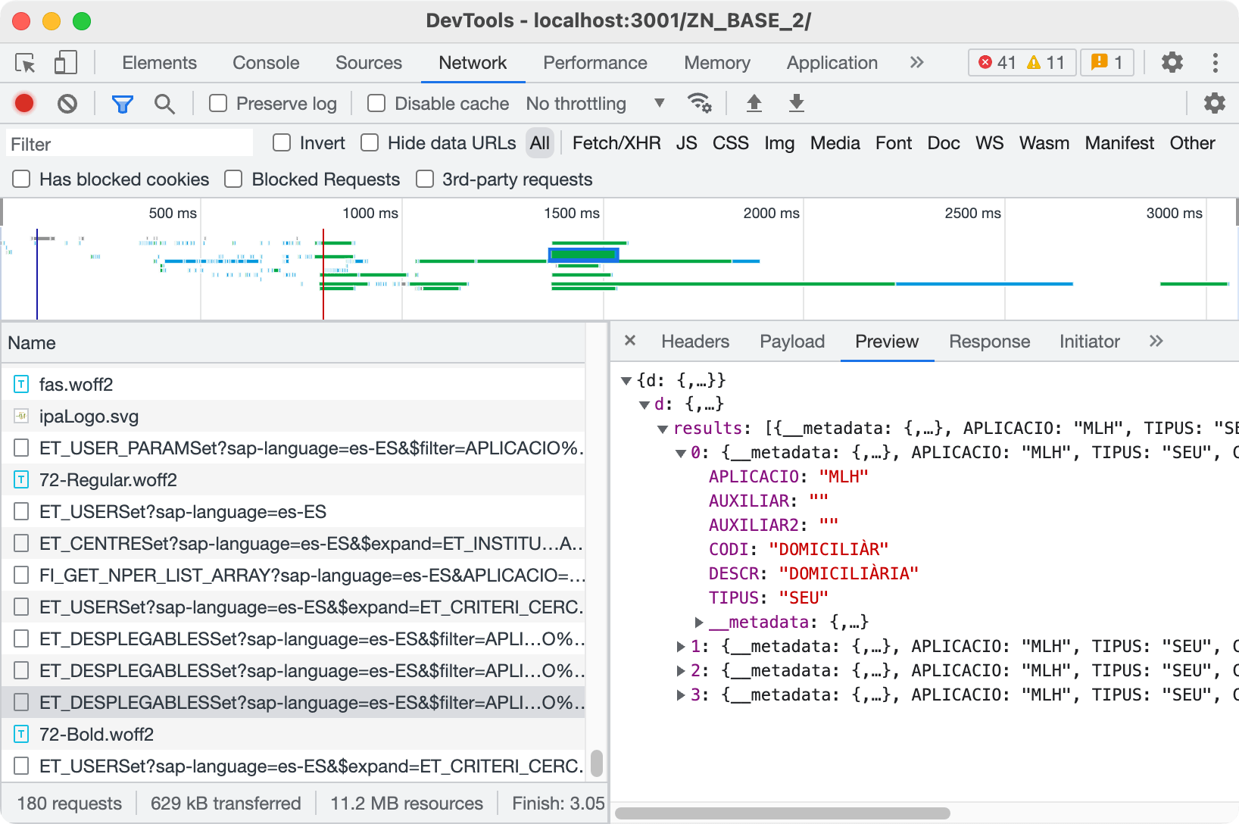
Task: Click the Filter text input field
Action: point(130,144)
